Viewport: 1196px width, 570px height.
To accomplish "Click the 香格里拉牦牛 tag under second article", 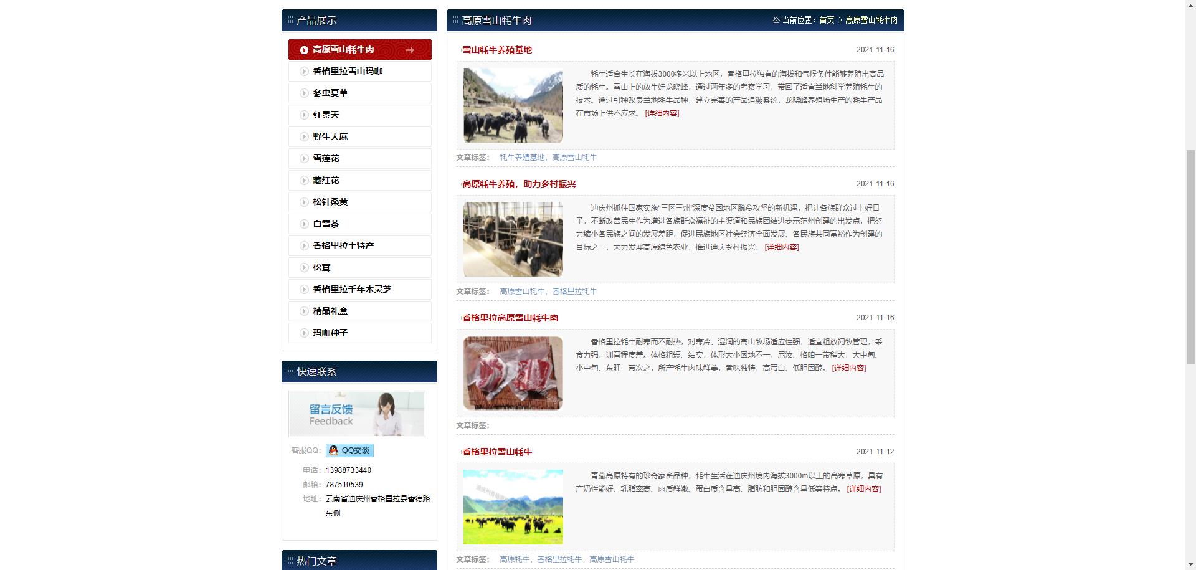I will click(x=574, y=292).
